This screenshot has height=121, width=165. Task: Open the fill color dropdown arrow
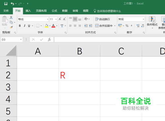(50, 26)
